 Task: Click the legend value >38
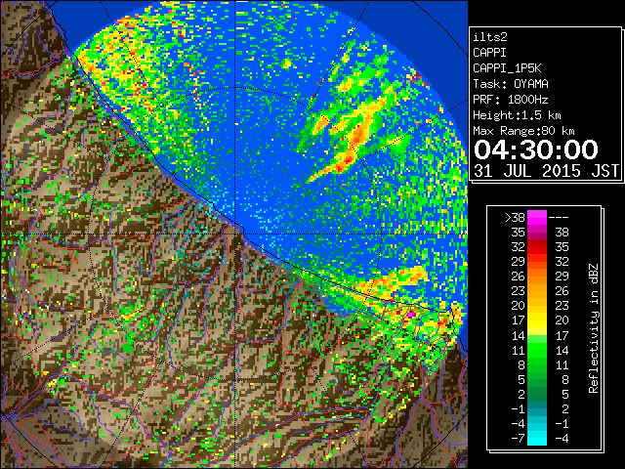(515, 218)
